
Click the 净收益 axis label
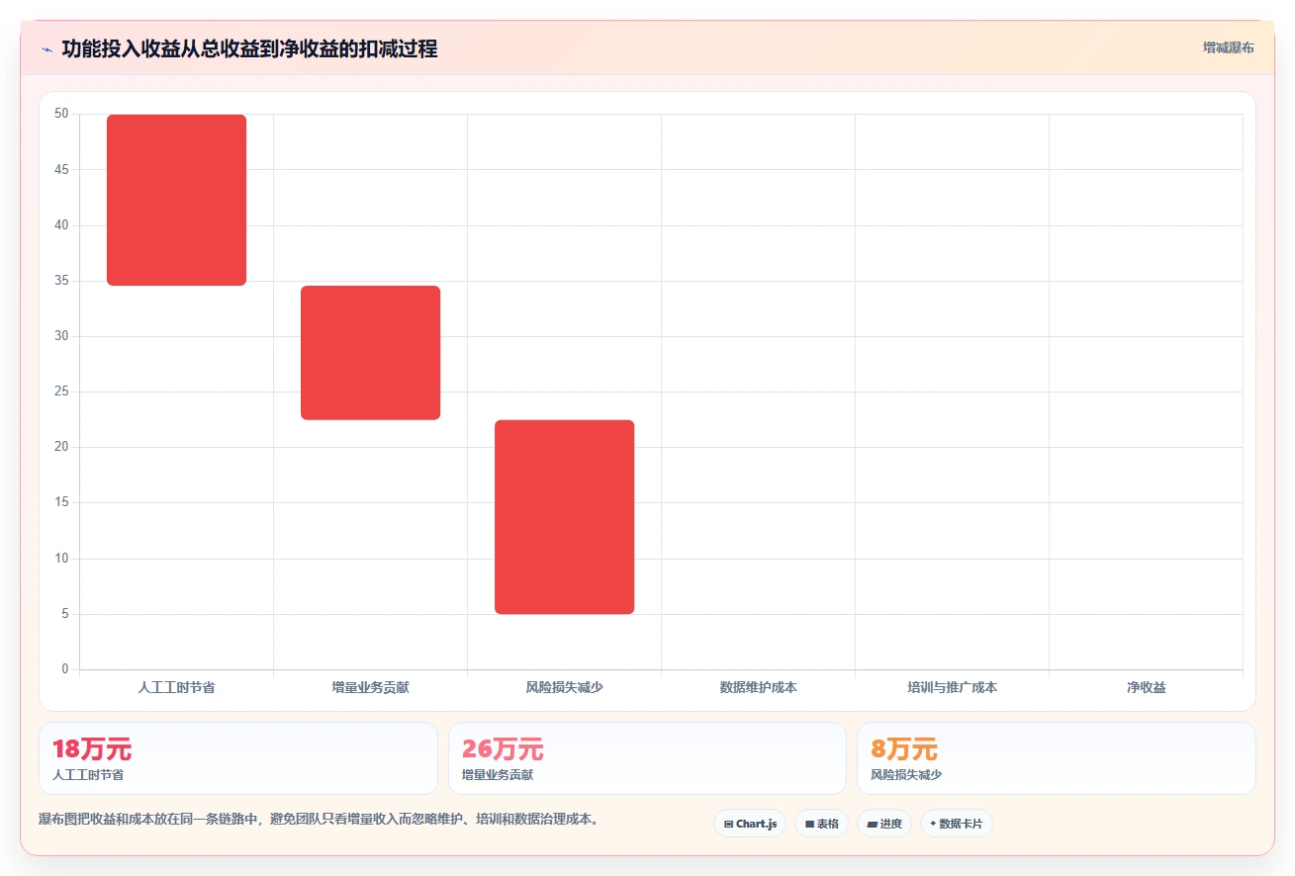[x=1146, y=687]
